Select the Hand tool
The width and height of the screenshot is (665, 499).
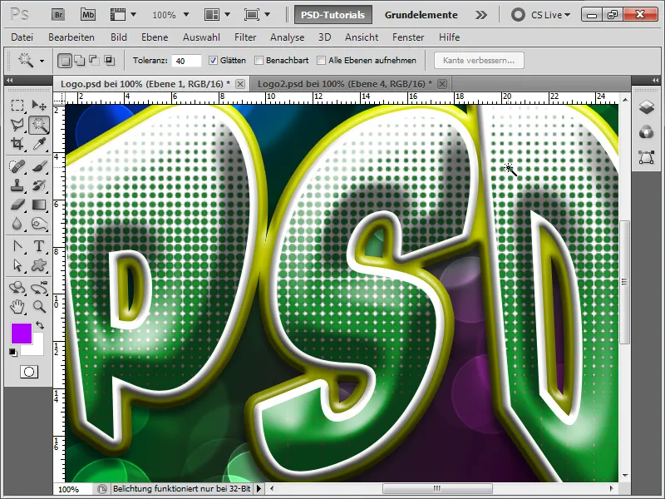(17, 307)
